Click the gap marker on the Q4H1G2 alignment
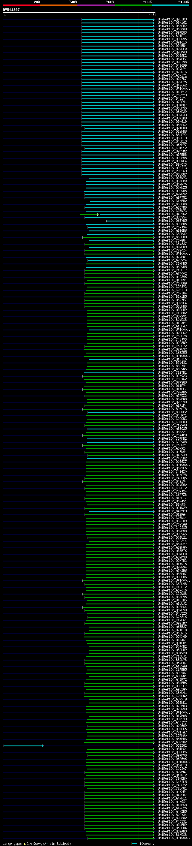The width and height of the screenshot is (192, 846). 98,214
